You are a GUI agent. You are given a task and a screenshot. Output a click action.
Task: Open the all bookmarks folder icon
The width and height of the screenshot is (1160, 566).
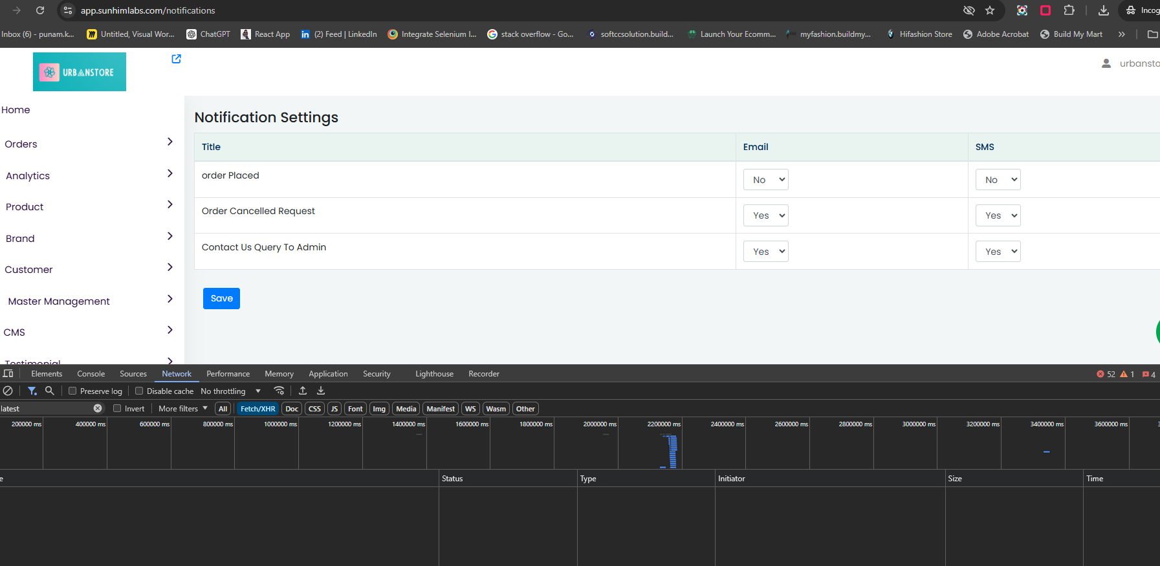1152,34
